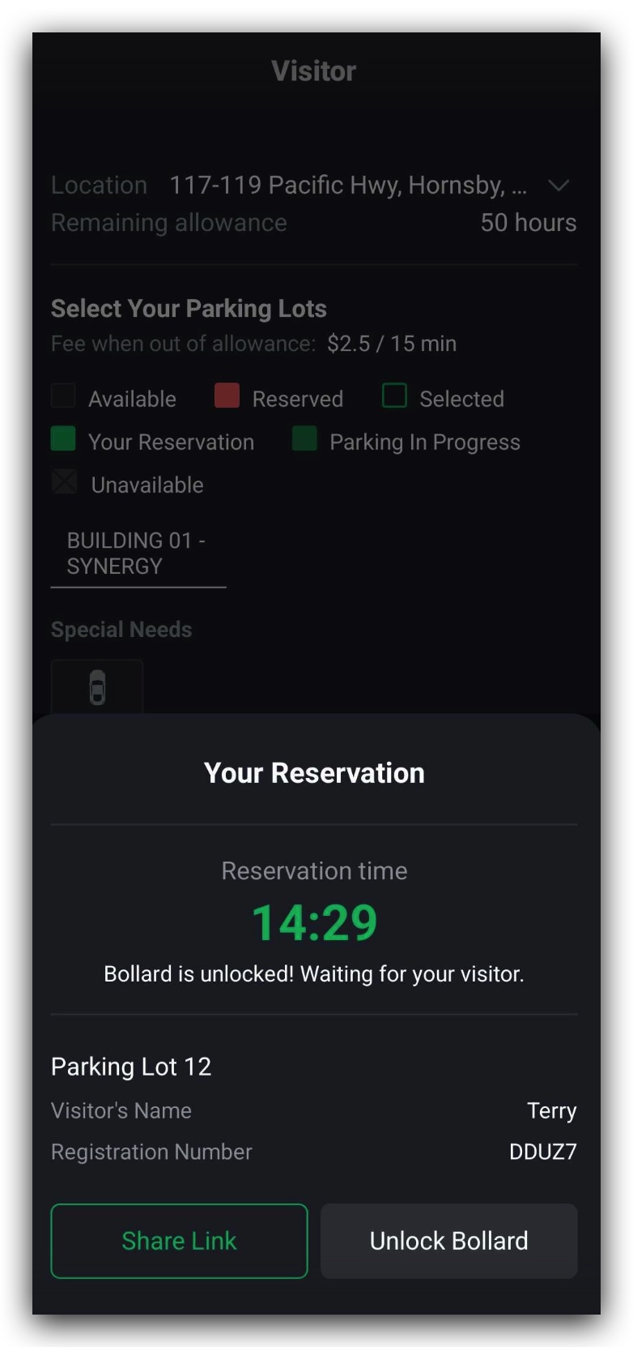Image resolution: width=633 pixels, height=1347 pixels.
Task: Click the Your Reservation sheet header
Action: (314, 773)
